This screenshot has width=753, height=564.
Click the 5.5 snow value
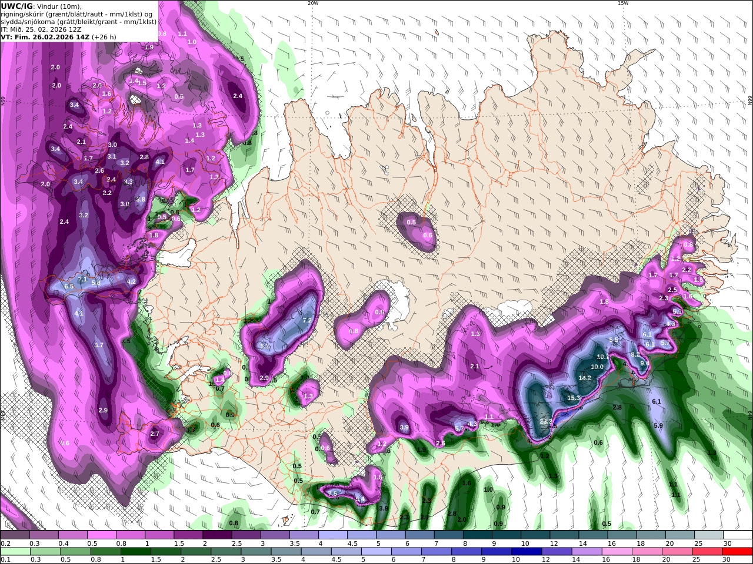point(614,340)
